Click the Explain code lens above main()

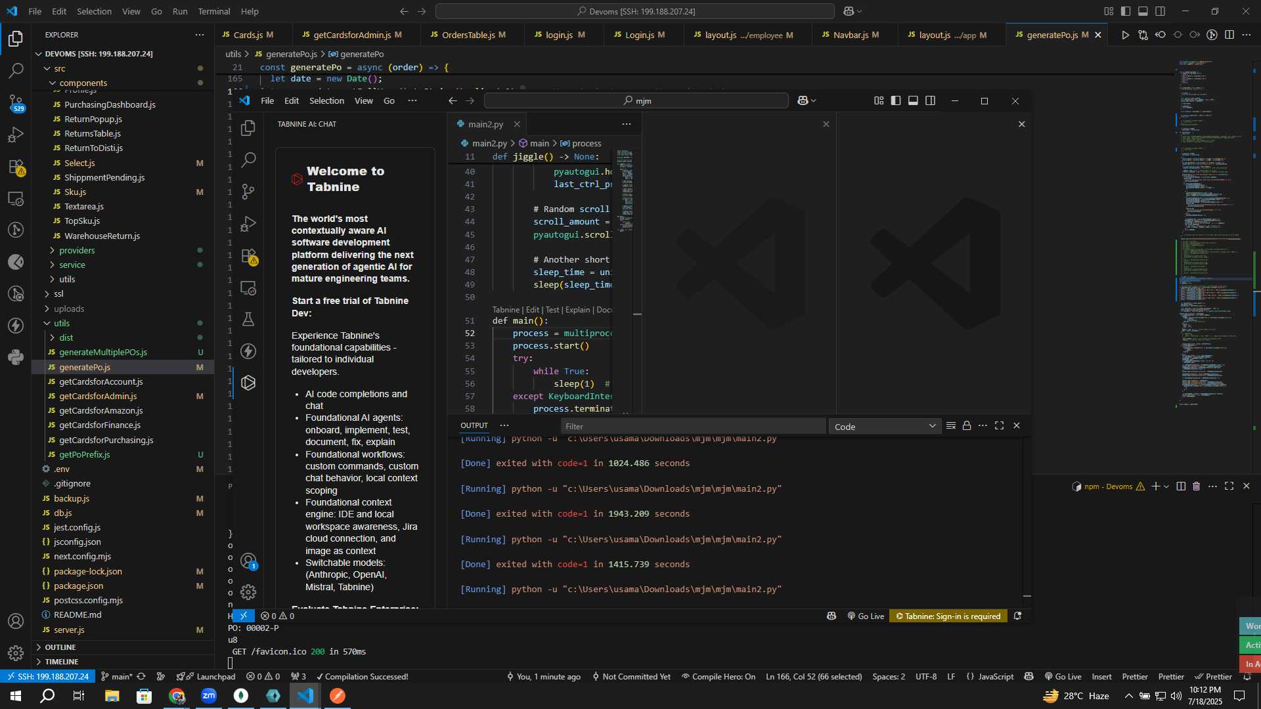point(577,310)
